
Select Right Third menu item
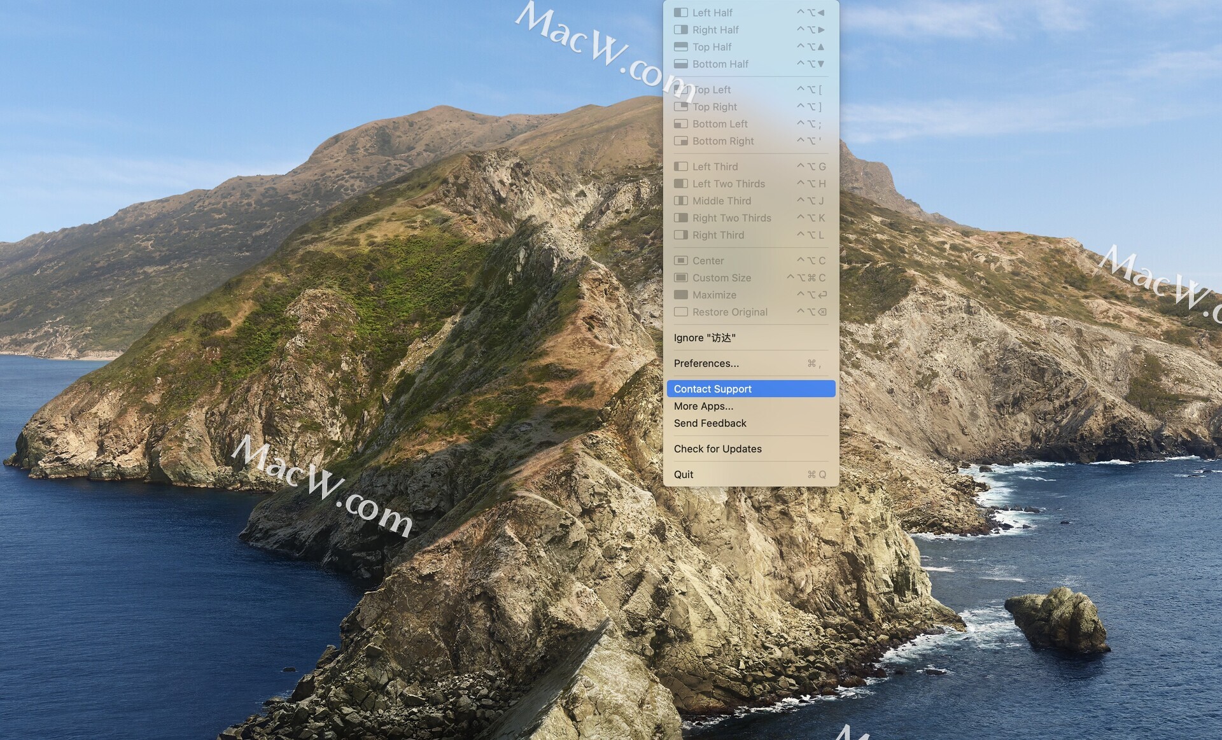[718, 235]
